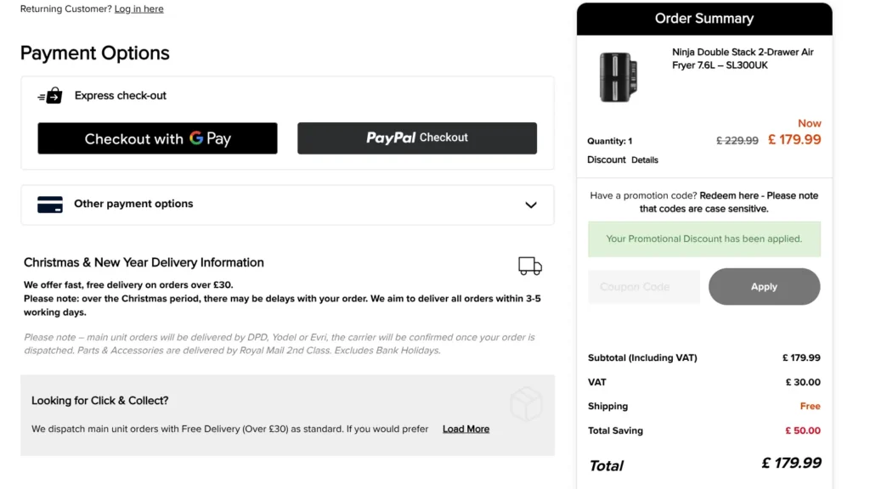The width and height of the screenshot is (870, 489).
Task: Expand the Other payment options section
Action: (531, 205)
